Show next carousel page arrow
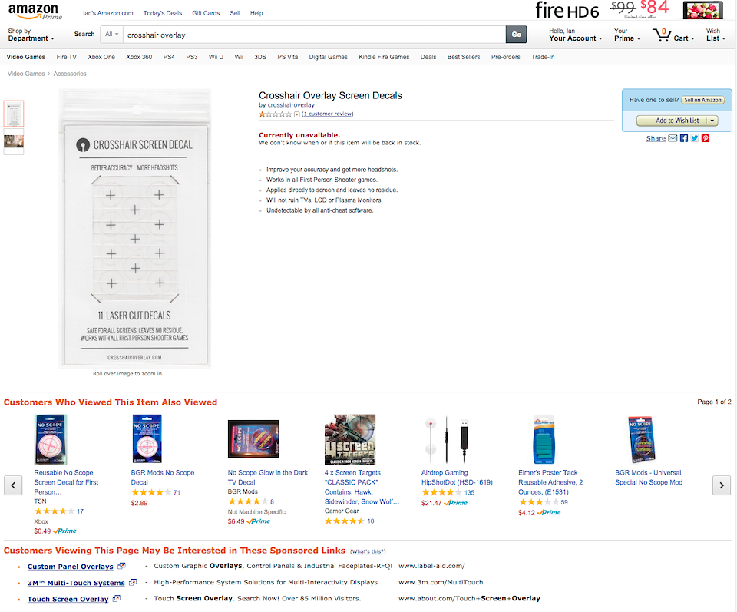Image resolution: width=737 pixels, height=612 pixels. tap(721, 485)
